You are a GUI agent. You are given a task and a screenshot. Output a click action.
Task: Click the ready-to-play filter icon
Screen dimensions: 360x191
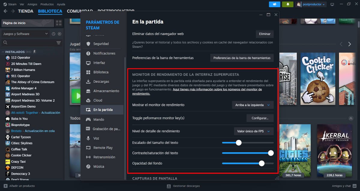59,34
